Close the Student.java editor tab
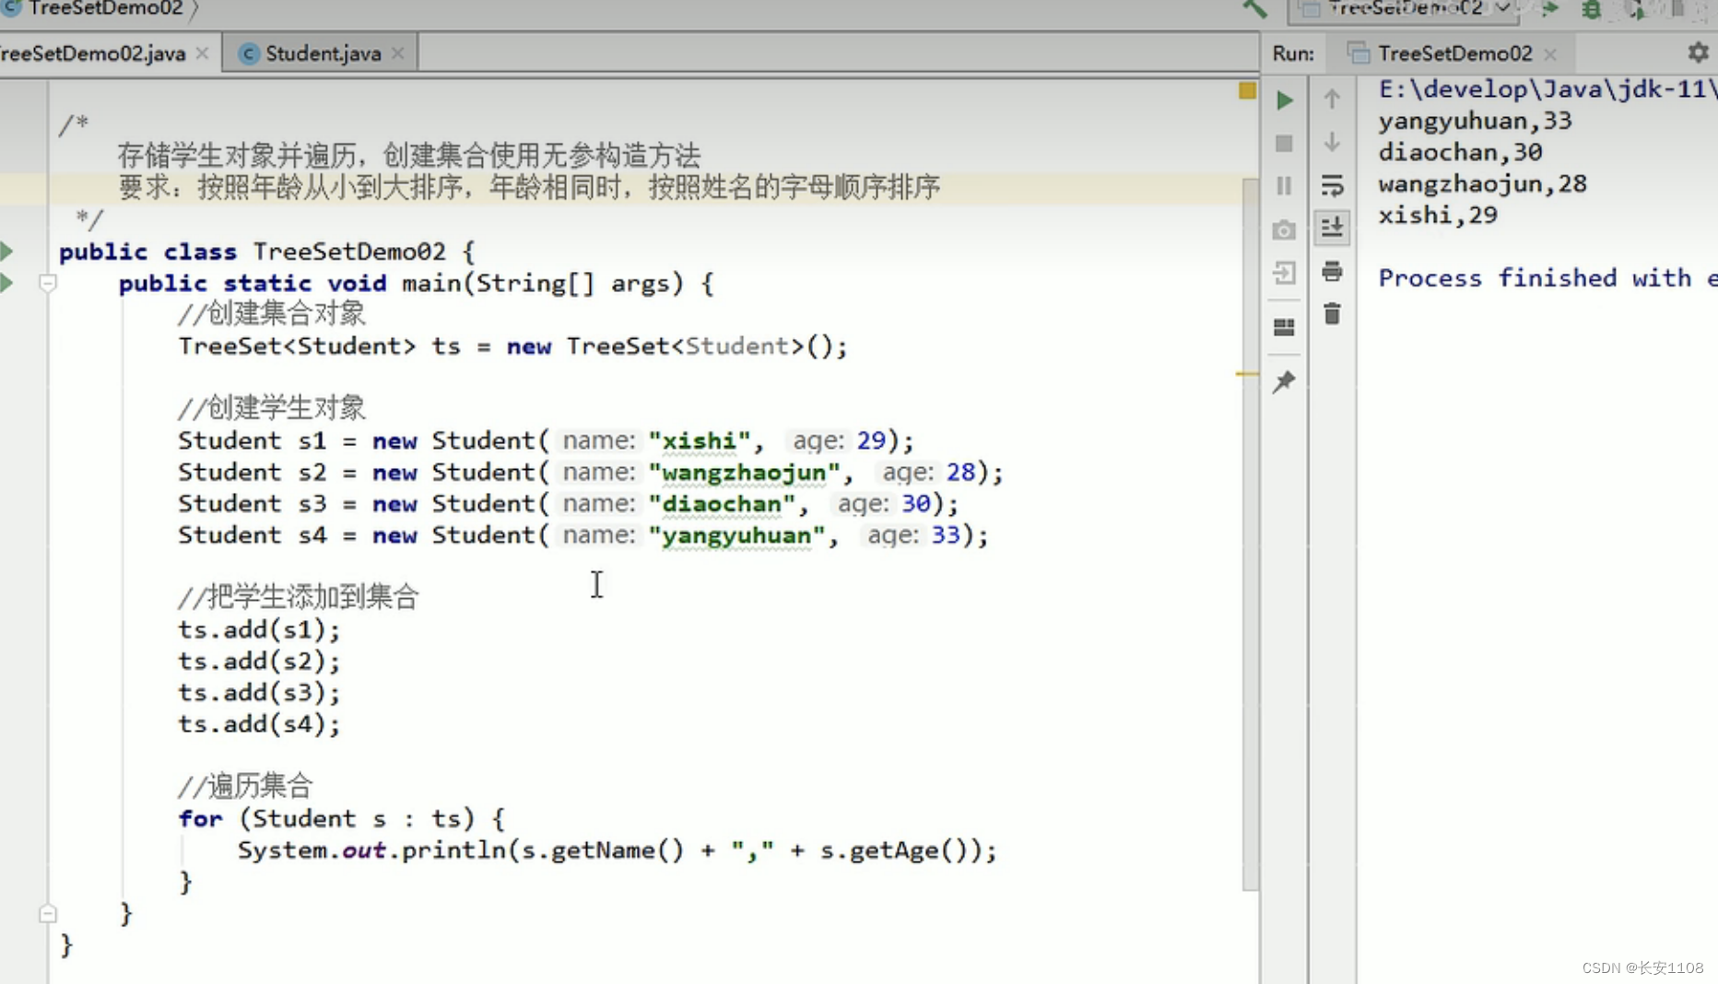Viewport: 1718px width, 984px height. point(398,53)
